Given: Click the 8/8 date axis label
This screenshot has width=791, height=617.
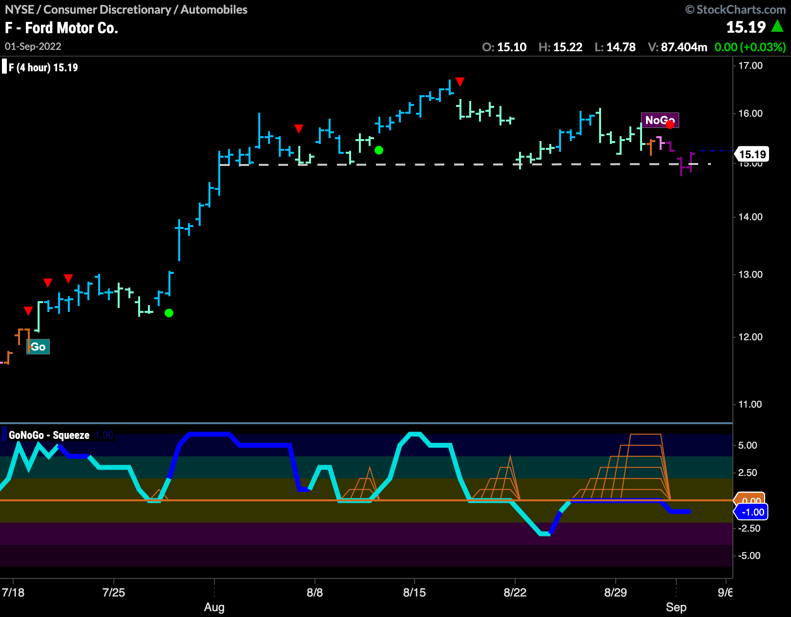Looking at the screenshot, I should pos(315,593).
